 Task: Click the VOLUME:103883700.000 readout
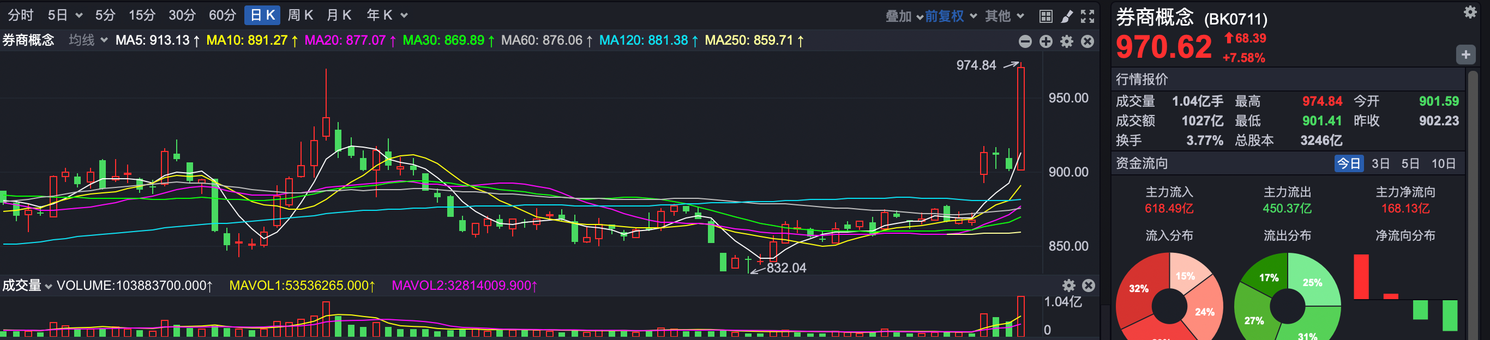[x=135, y=286]
